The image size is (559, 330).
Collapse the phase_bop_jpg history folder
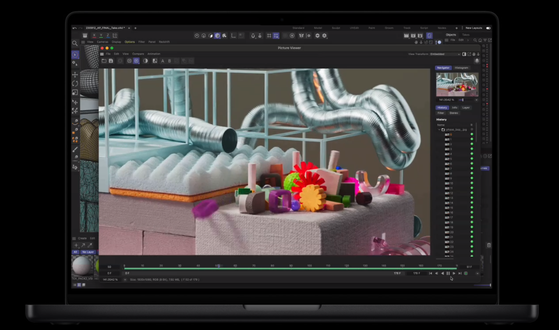click(439, 130)
